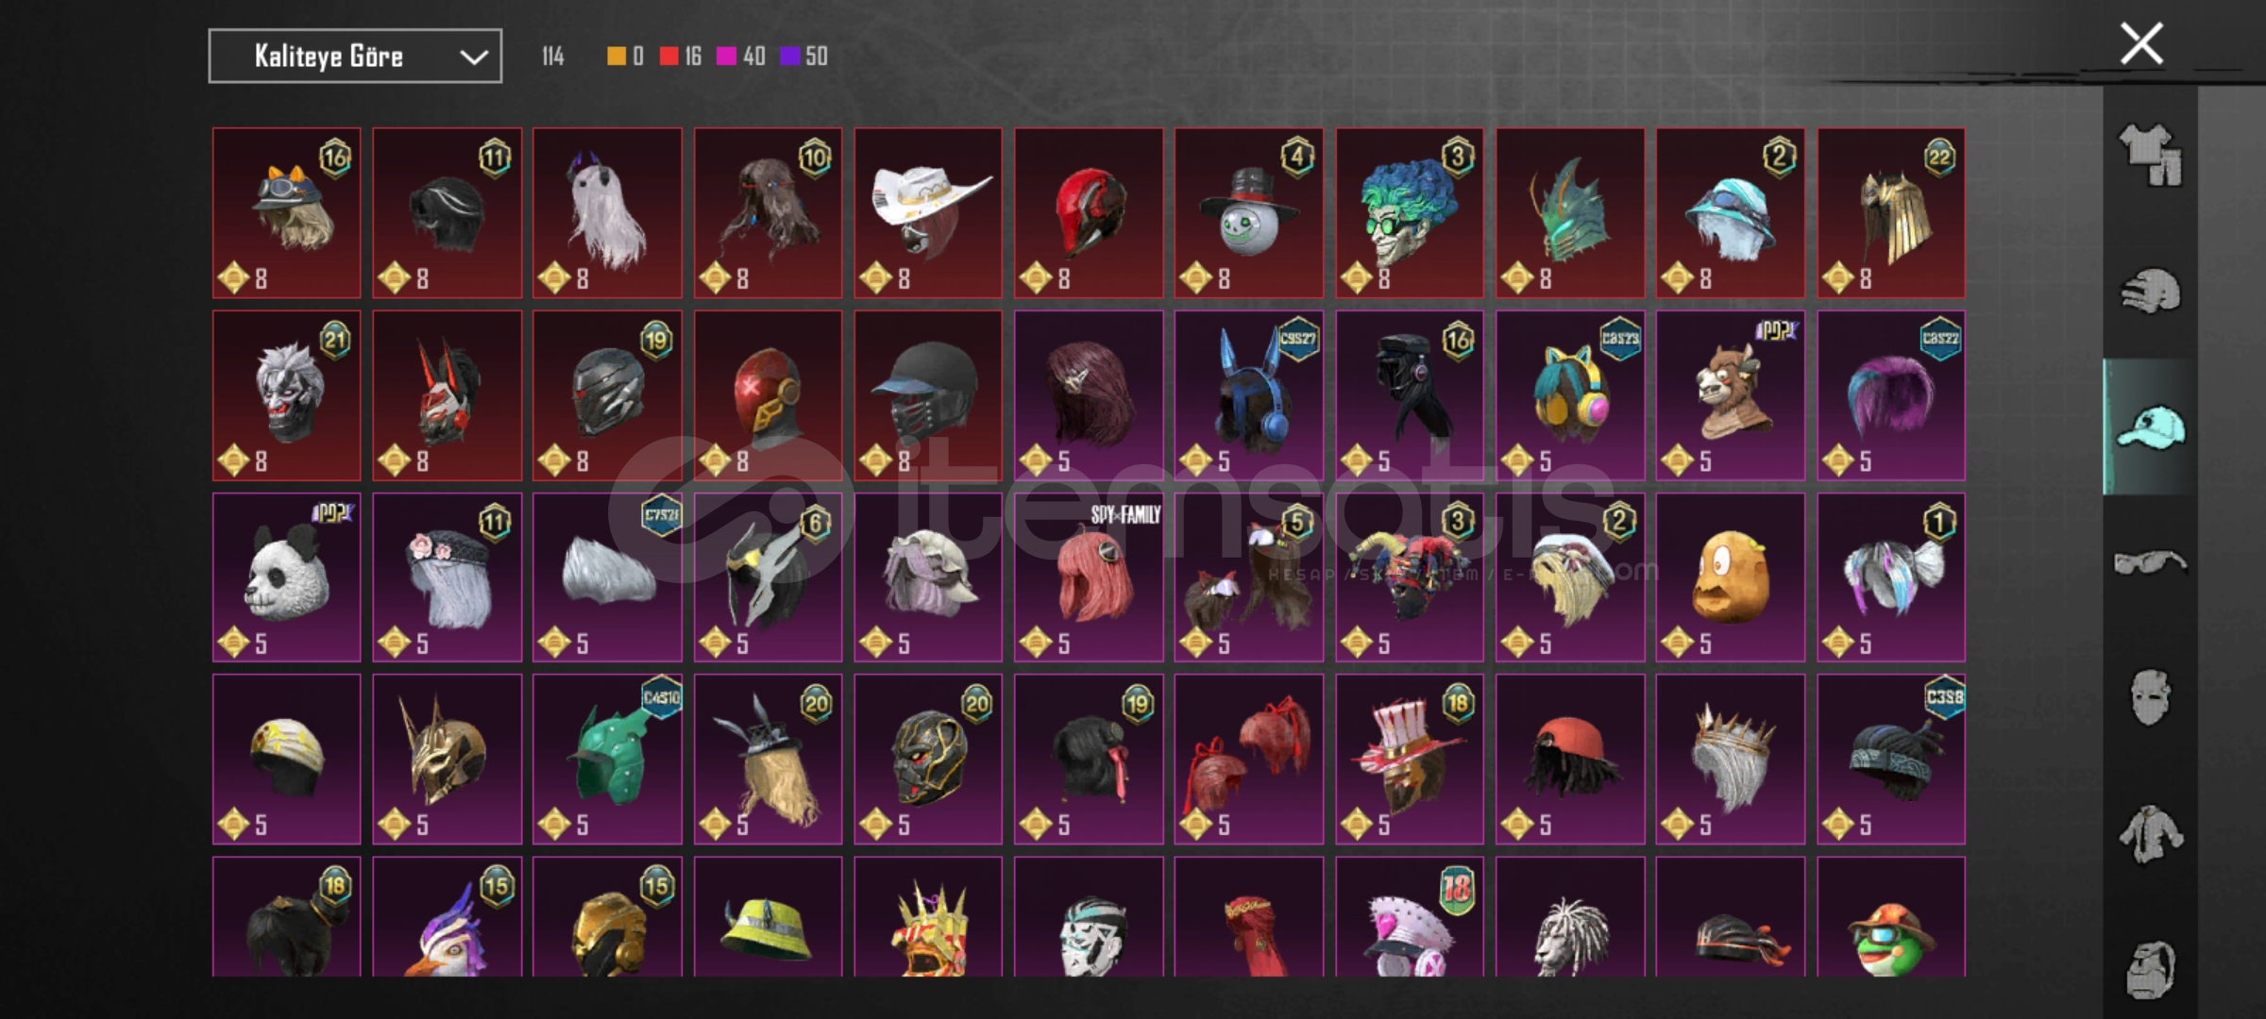Screen dimensions: 2266x1019
Task: Open the face mask category icon
Action: 2150,698
